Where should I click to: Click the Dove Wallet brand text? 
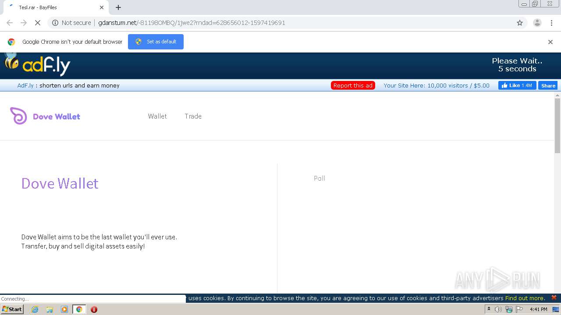(57, 116)
